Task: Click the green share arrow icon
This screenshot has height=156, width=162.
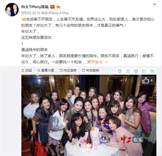Action: [144, 71]
